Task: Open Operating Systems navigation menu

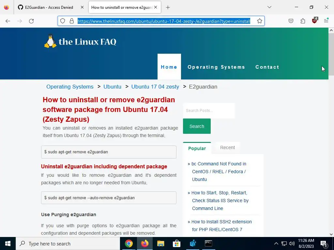Action: click(x=216, y=67)
